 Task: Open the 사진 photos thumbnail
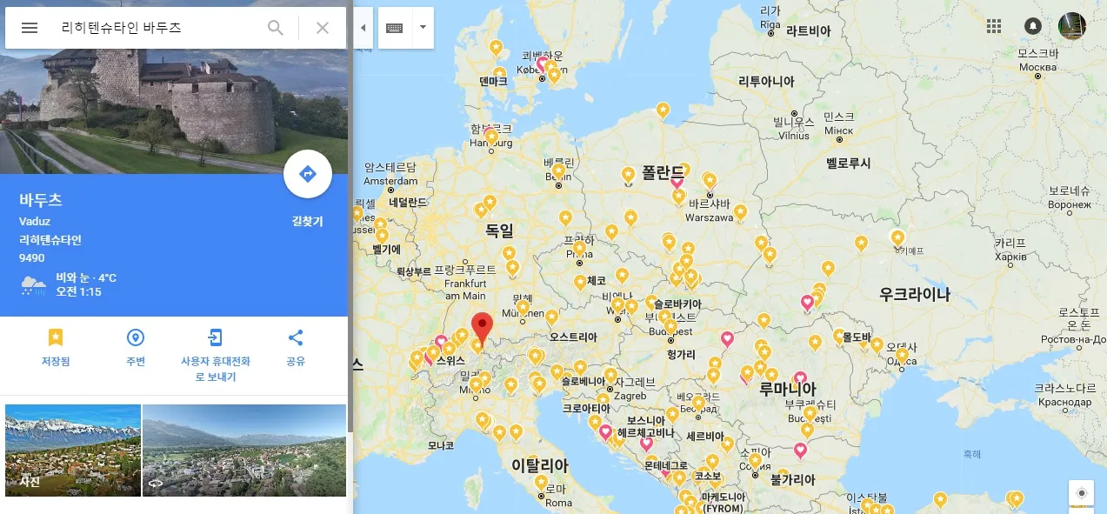pyautogui.click(x=73, y=451)
